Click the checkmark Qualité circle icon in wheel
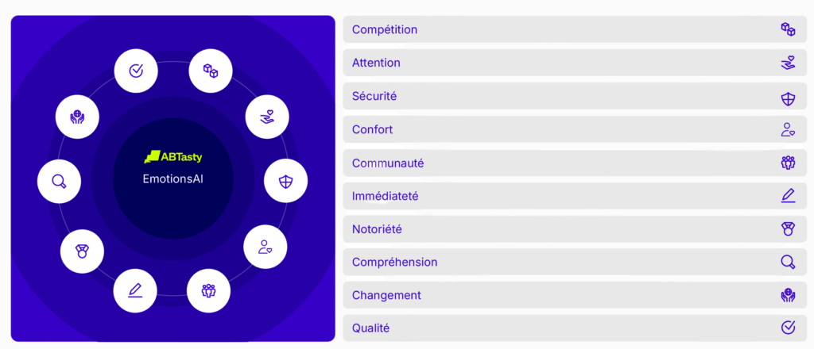Screen dimensions: 814x349 click(135, 71)
